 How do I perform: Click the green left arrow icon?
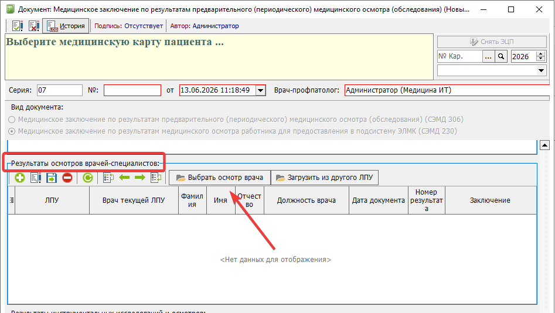pyautogui.click(x=124, y=178)
